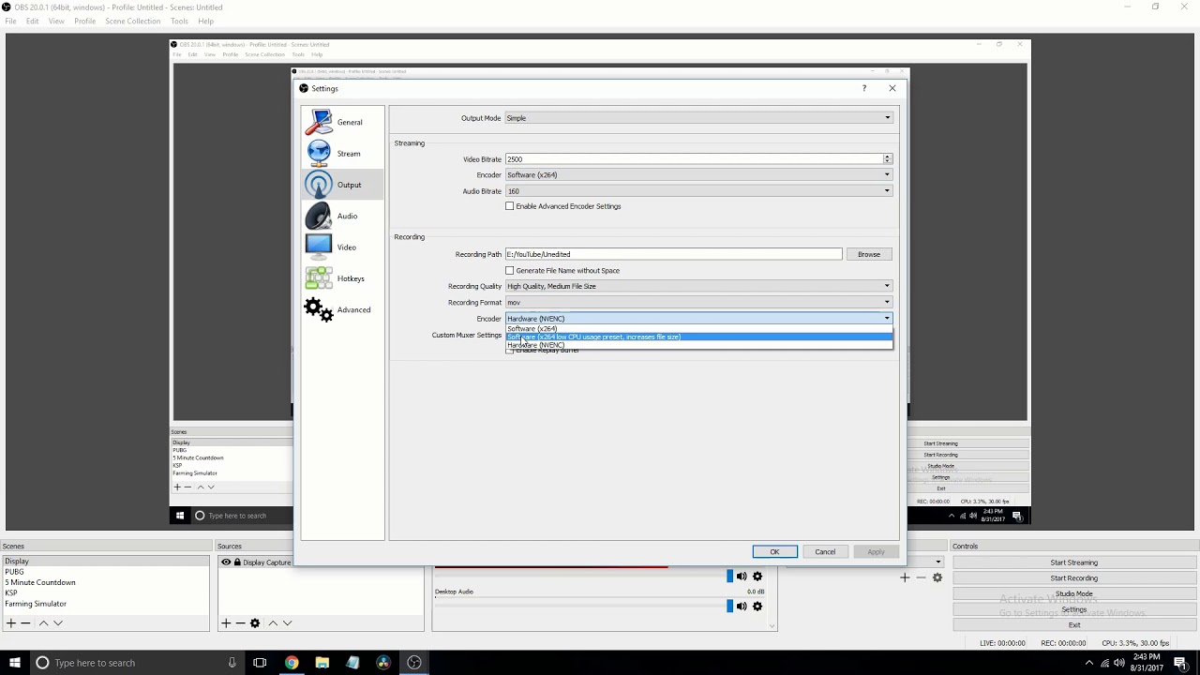This screenshot has width=1200, height=675.
Task: Open Google Chrome from the taskbar
Action: (292, 663)
